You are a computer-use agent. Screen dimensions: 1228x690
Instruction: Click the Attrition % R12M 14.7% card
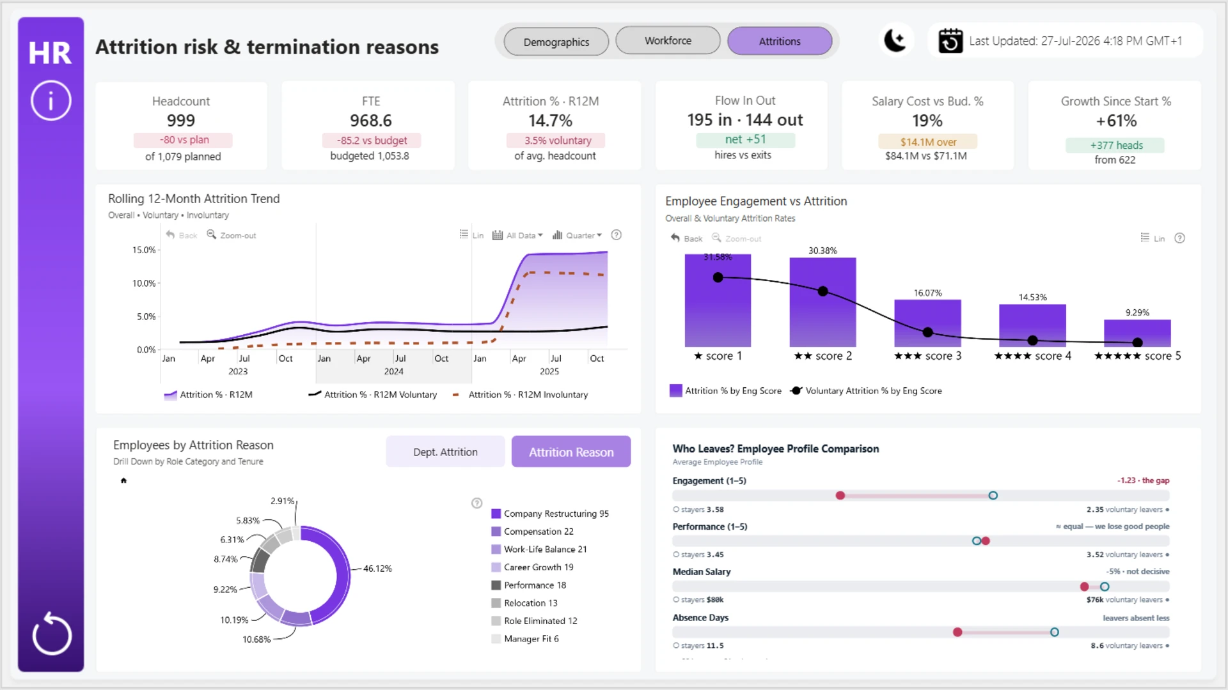click(x=555, y=126)
